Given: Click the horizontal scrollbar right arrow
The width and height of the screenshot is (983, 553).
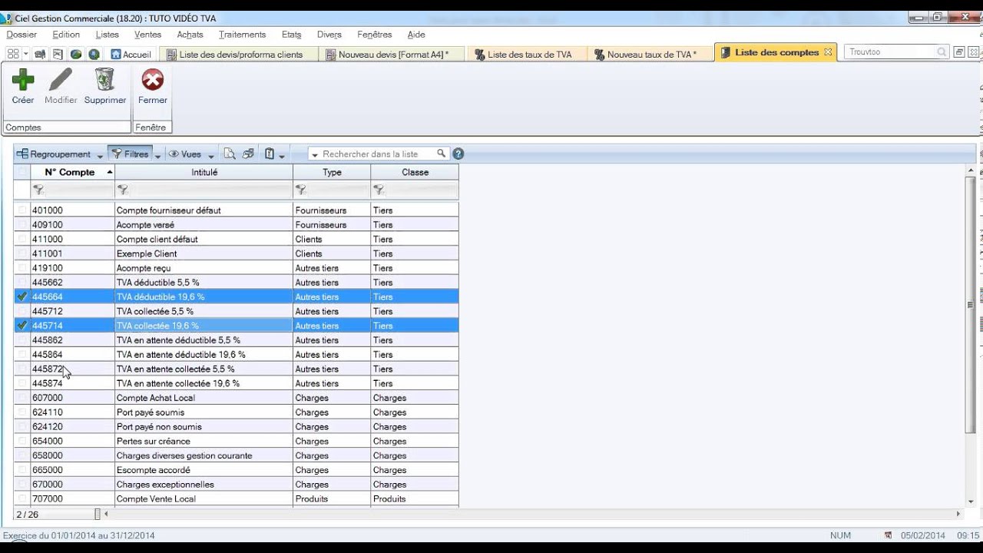Looking at the screenshot, I should 958,514.
